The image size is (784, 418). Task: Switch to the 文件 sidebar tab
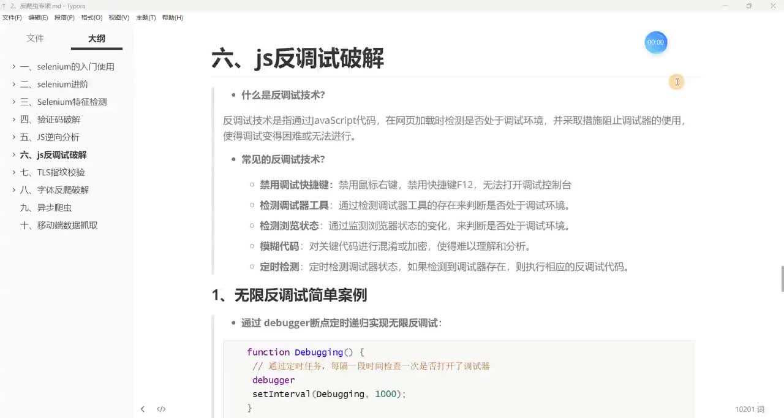pos(36,38)
